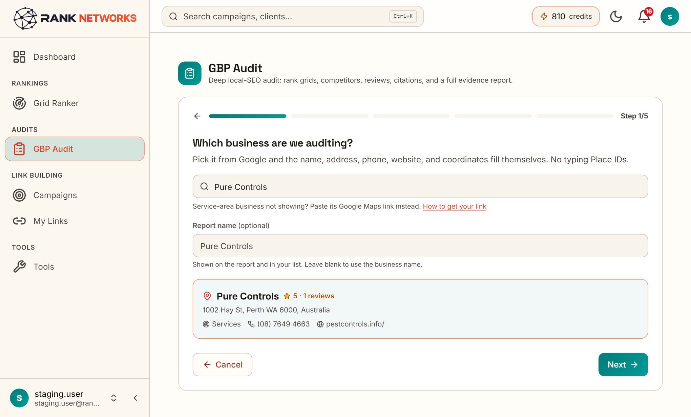The image size is (691, 417).
Task: Click the GBP Audit clipboard sidebar icon
Action: point(19,149)
